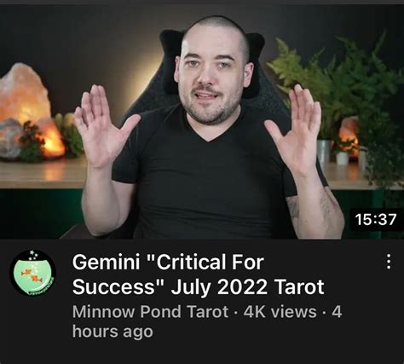Viewport: 404px width, 364px height.
Task: Click the "4K views" metadata text
Action: [280, 312]
